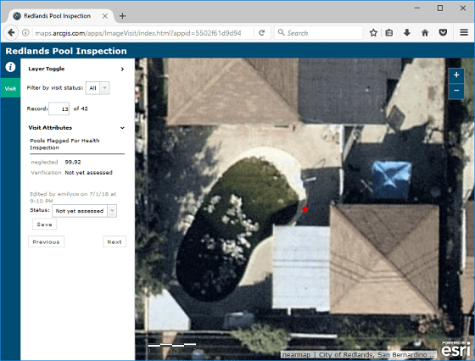Open the browser hamburger menu

coord(464,33)
